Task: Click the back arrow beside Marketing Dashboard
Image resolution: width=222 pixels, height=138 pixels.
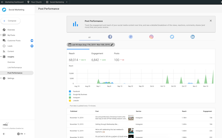Action: click(2, 2)
